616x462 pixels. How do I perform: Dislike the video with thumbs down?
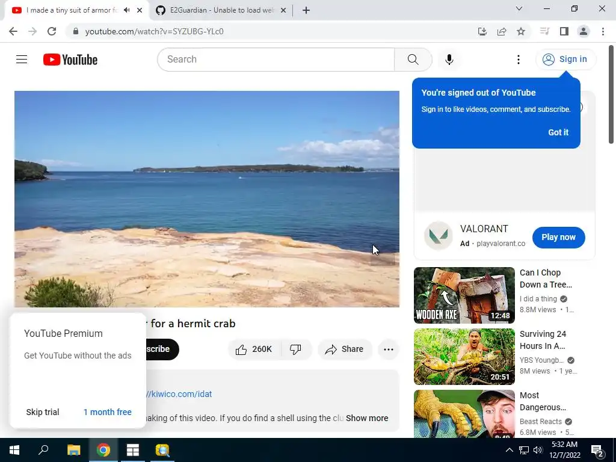coord(295,350)
